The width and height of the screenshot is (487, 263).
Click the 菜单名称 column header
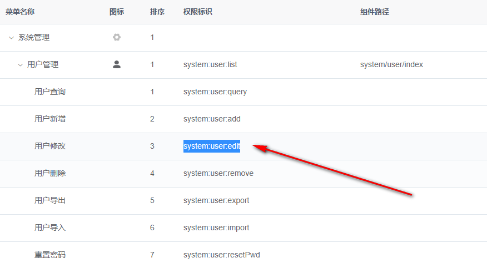point(20,12)
